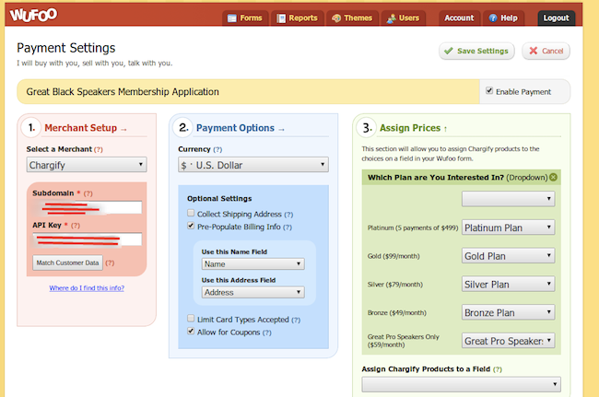599x397 pixels.
Task: Open the Gold Plan dropdown
Action: pyautogui.click(x=508, y=256)
